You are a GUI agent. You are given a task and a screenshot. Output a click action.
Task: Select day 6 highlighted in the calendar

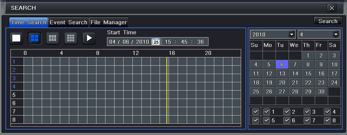pyautogui.click(x=282, y=65)
